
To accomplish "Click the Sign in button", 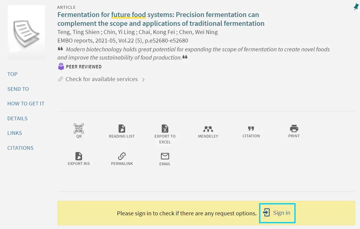I will [277, 213].
